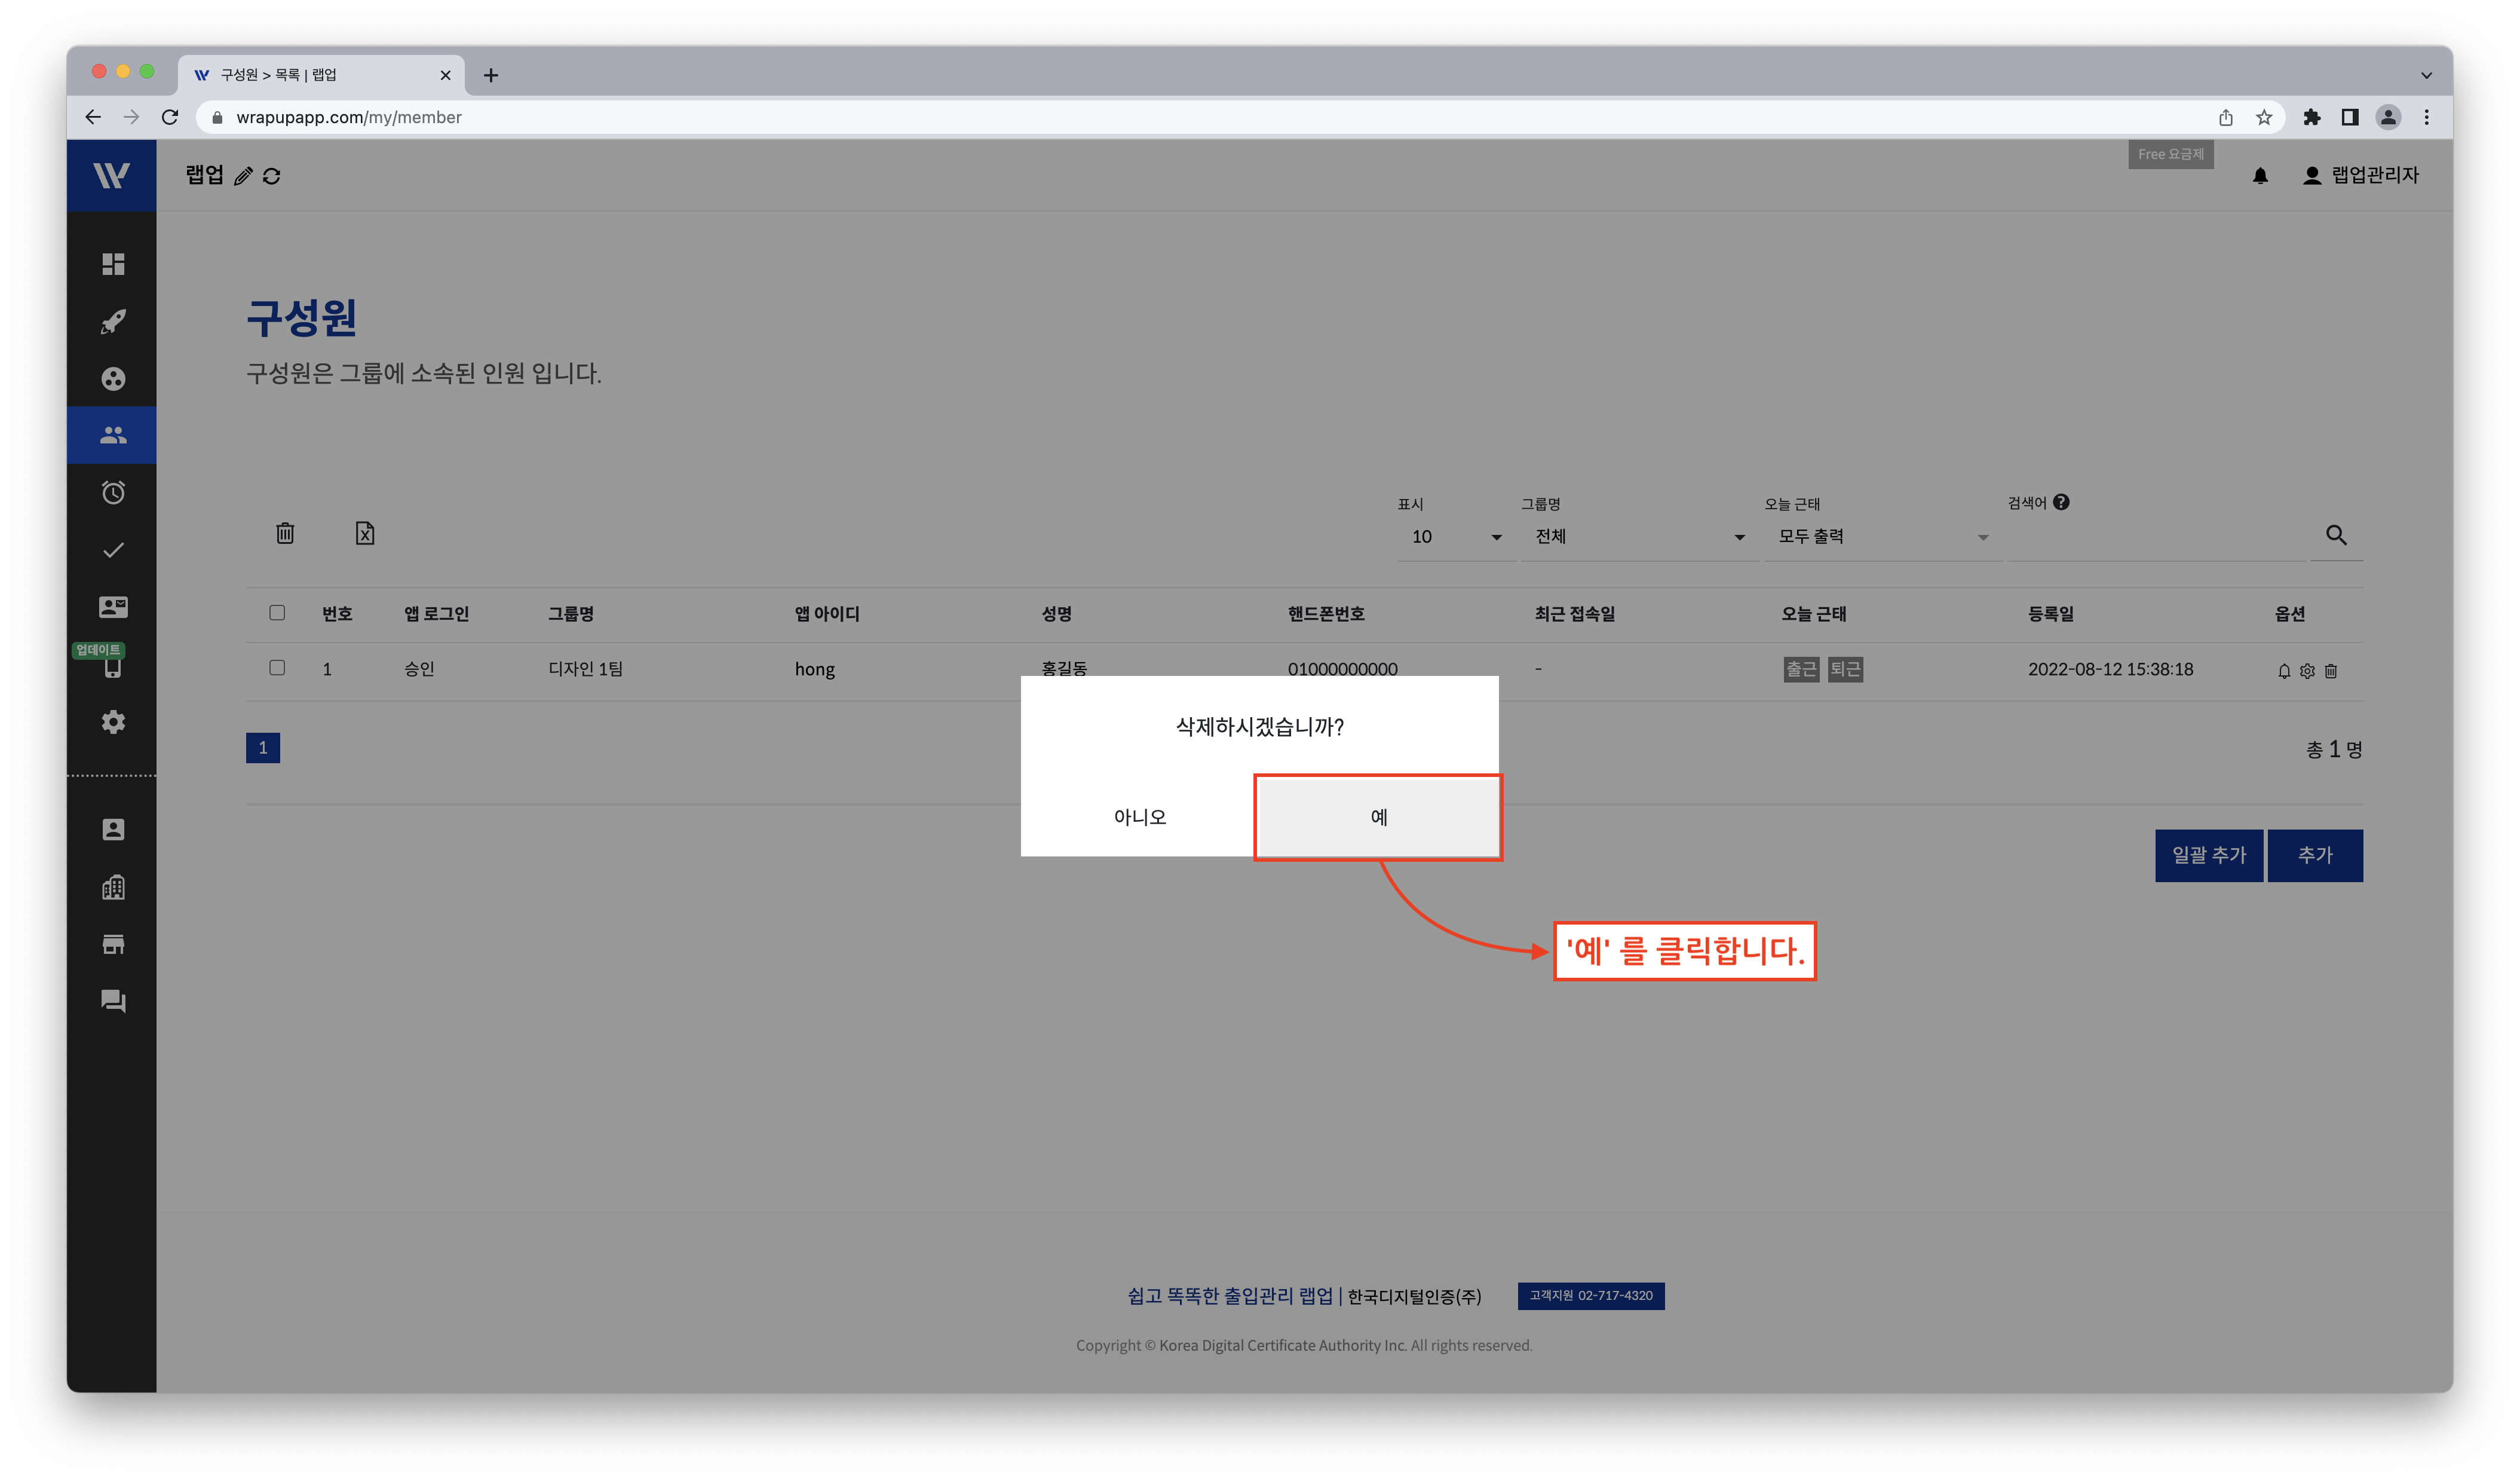Click the search magnifier icon
The height and width of the screenshot is (1481, 2520).
(2336, 536)
